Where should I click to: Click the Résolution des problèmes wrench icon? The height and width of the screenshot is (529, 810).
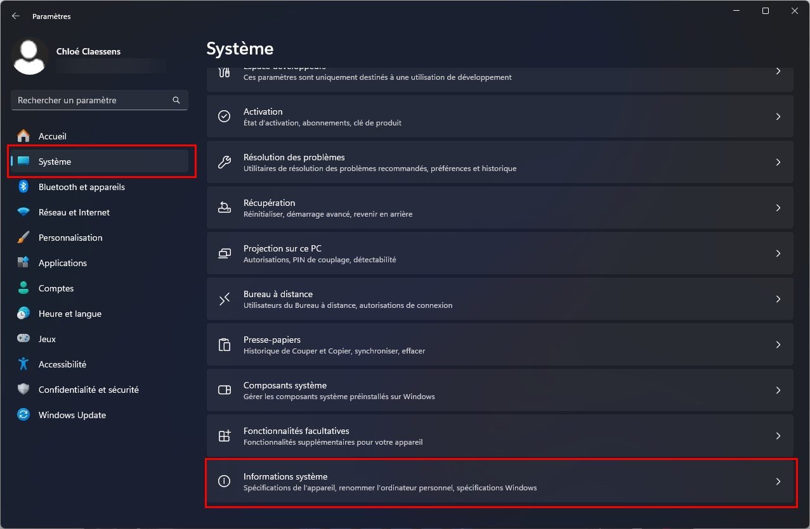pos(224,162)
